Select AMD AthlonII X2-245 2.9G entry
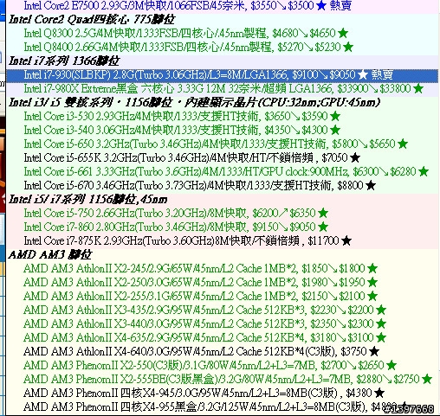 (222, 268)
